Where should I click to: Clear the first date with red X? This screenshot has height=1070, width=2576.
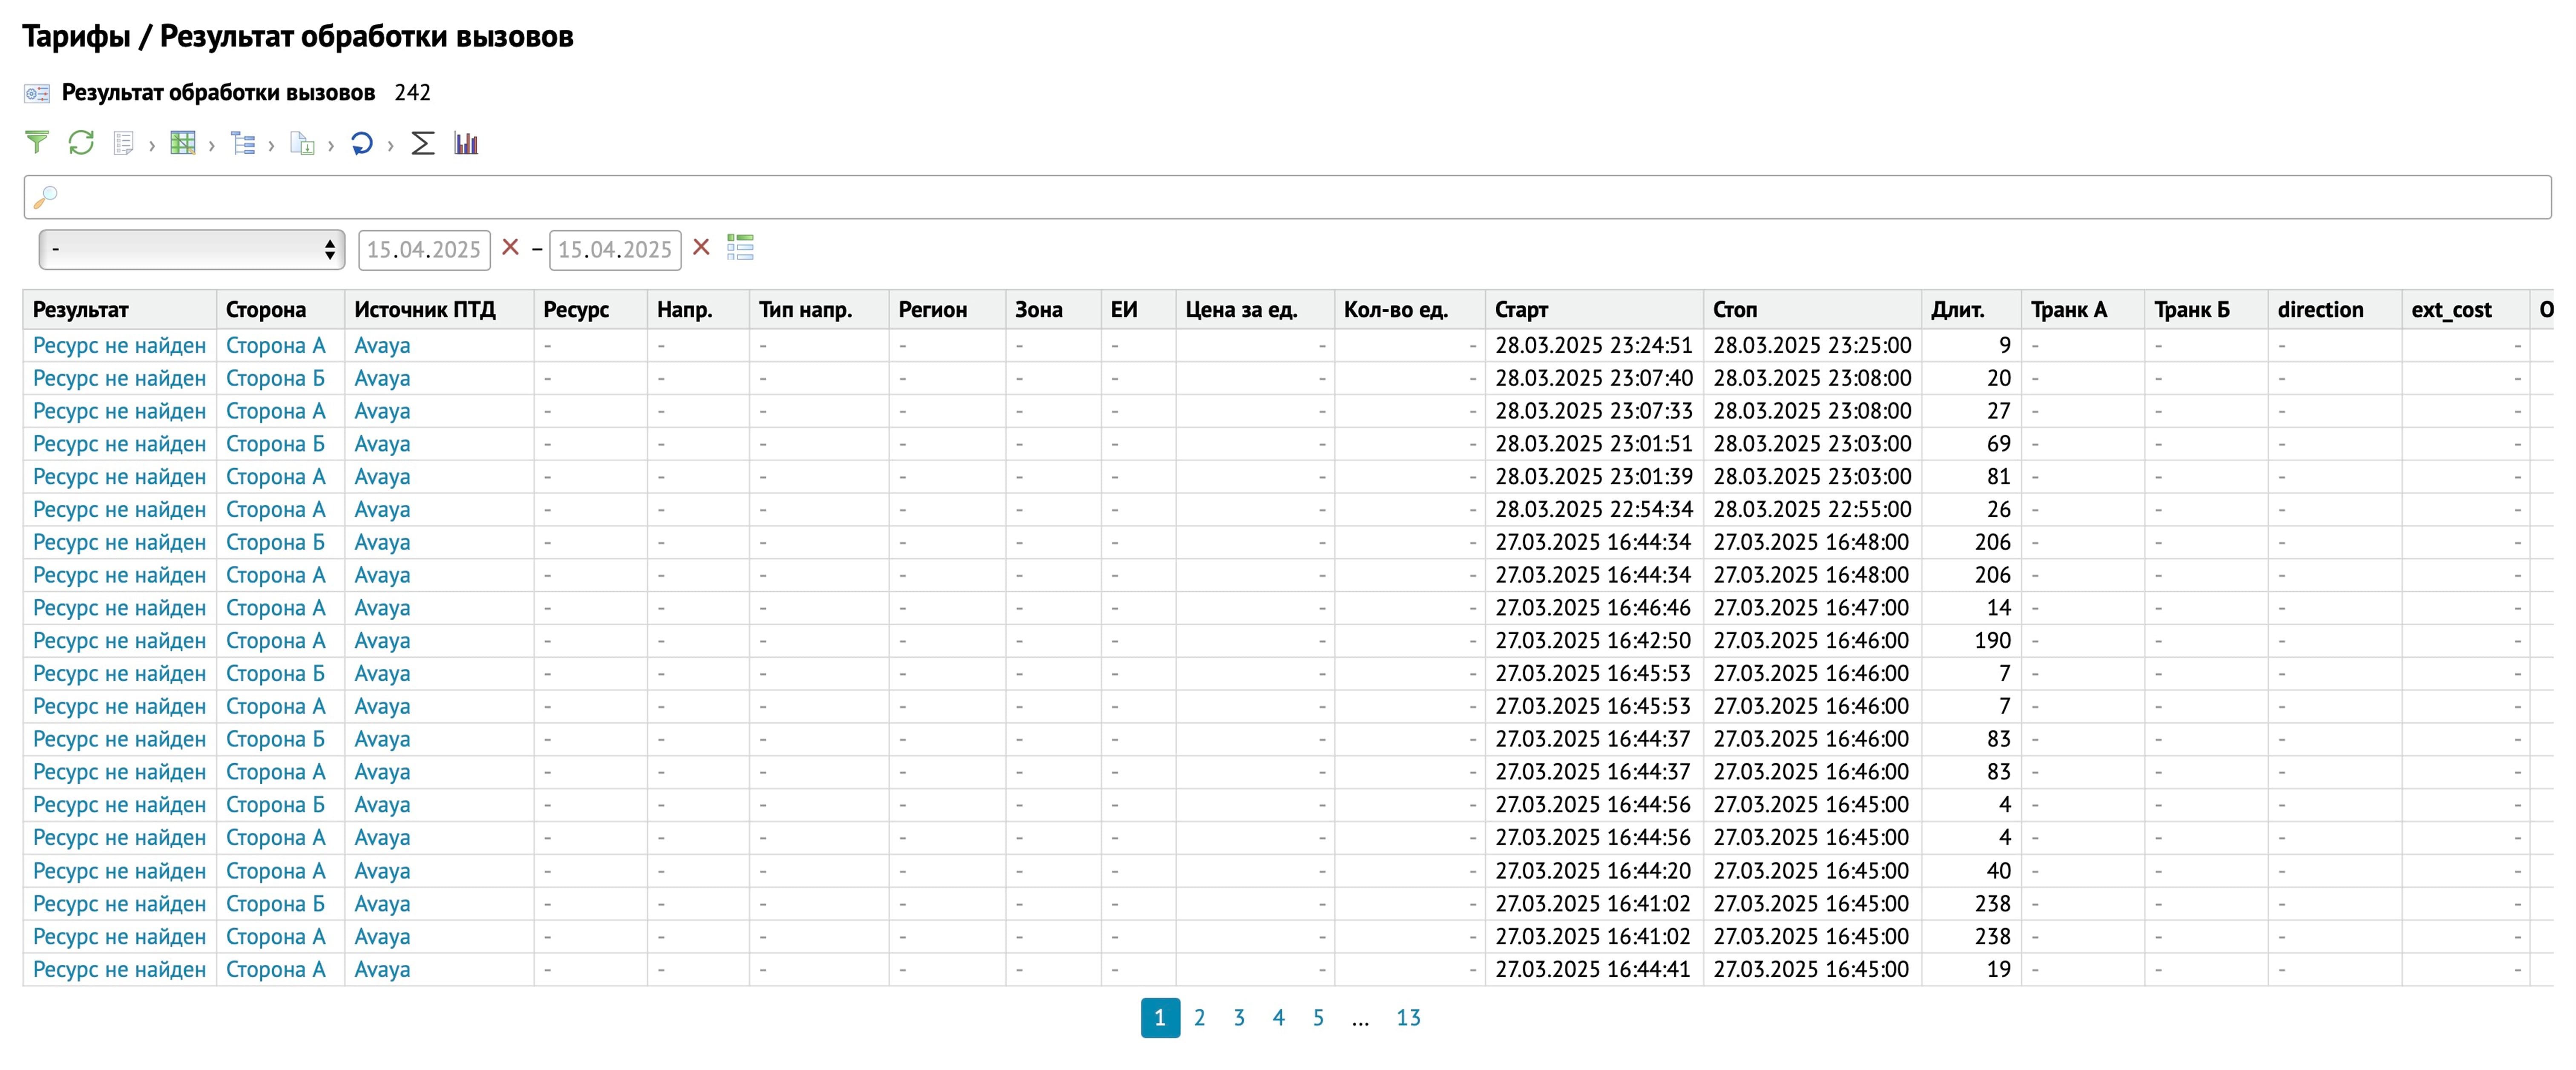pyautogui.click(x=510, y=247)
